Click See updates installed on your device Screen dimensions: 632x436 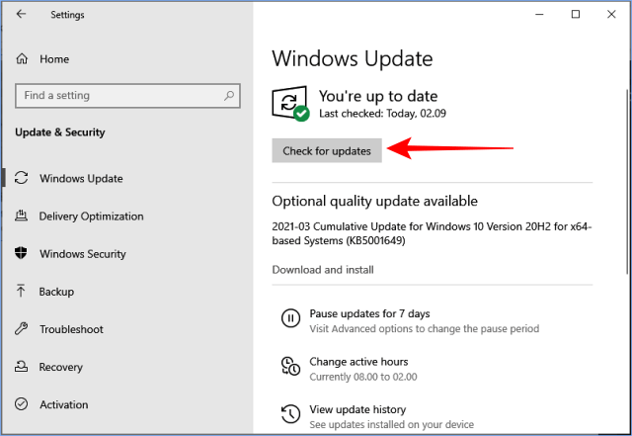click(x=391, y=425)
